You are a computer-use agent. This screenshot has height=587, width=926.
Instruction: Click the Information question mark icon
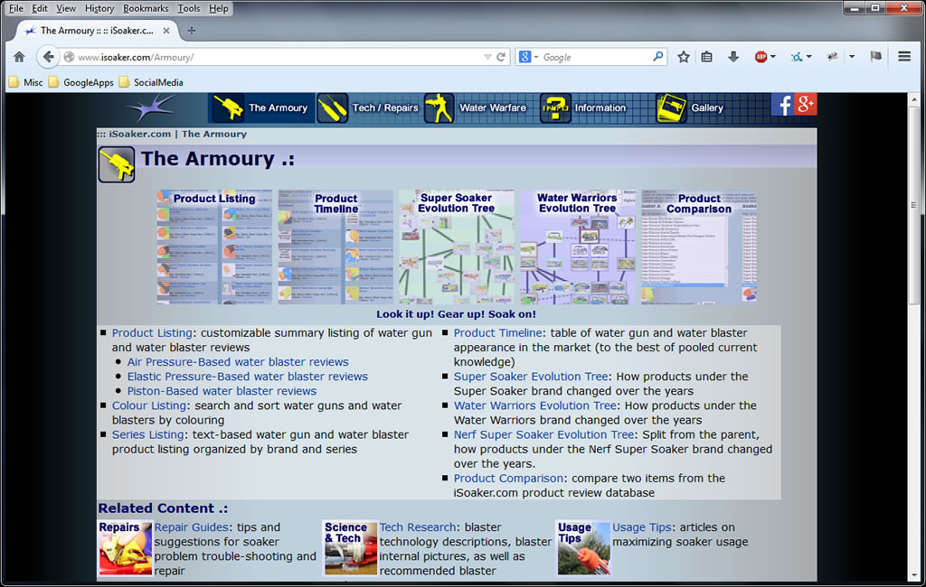[555, 108]
